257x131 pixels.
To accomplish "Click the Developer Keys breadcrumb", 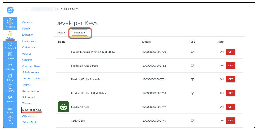I will [68, 9].
